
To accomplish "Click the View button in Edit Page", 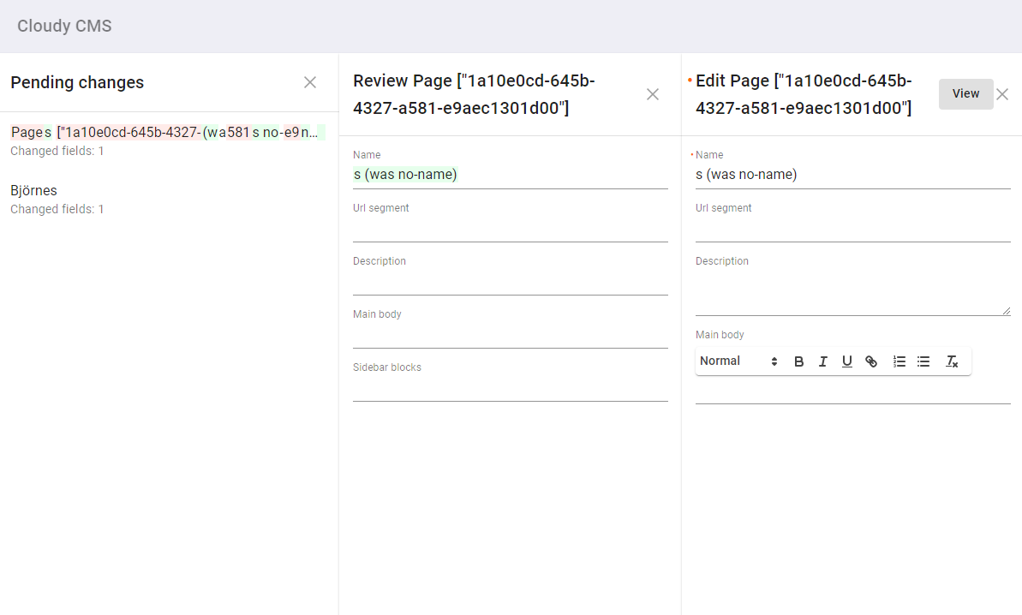I will 965,93.
